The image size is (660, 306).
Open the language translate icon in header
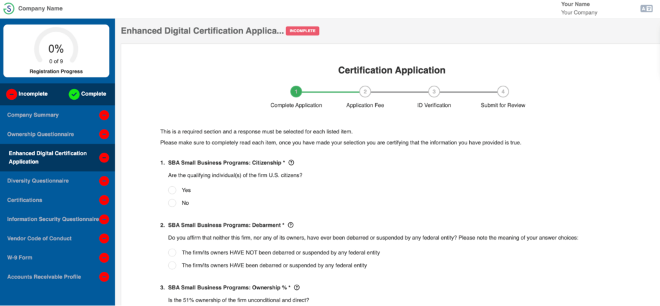(x=645, y=8)
